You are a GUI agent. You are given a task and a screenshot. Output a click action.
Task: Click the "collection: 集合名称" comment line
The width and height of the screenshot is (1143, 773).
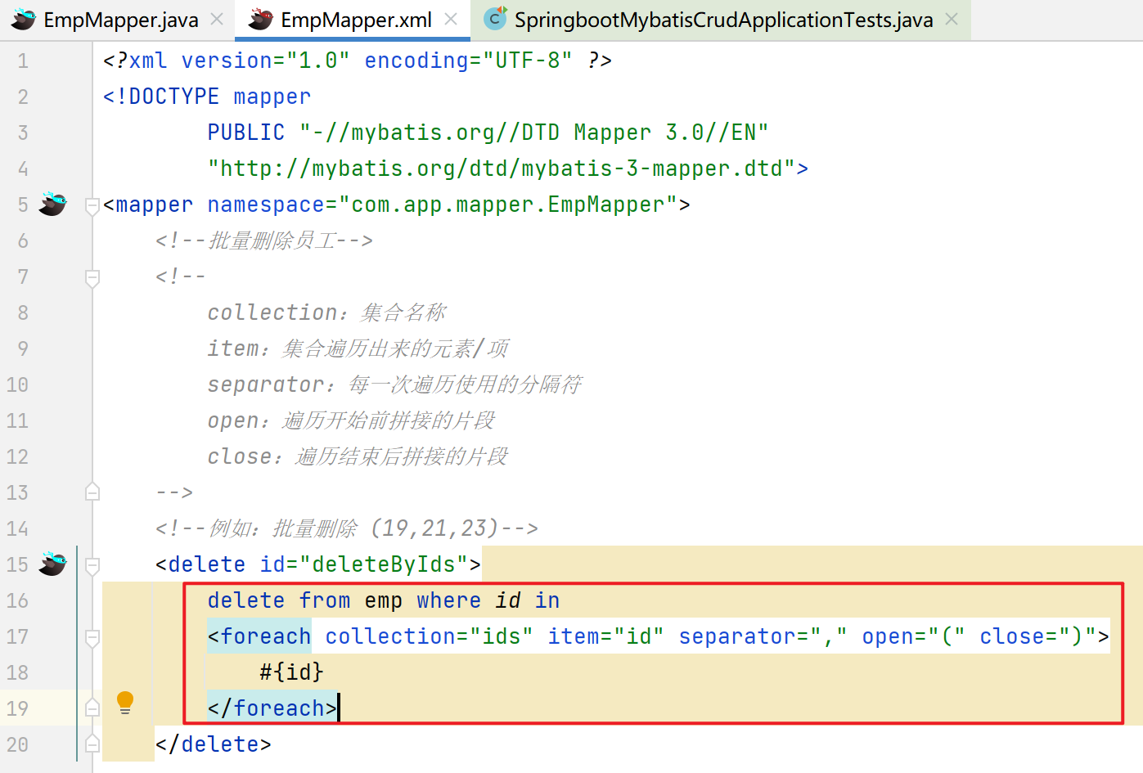[327, 312]
